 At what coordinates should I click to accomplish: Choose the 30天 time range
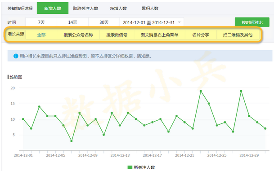[104, 22]
